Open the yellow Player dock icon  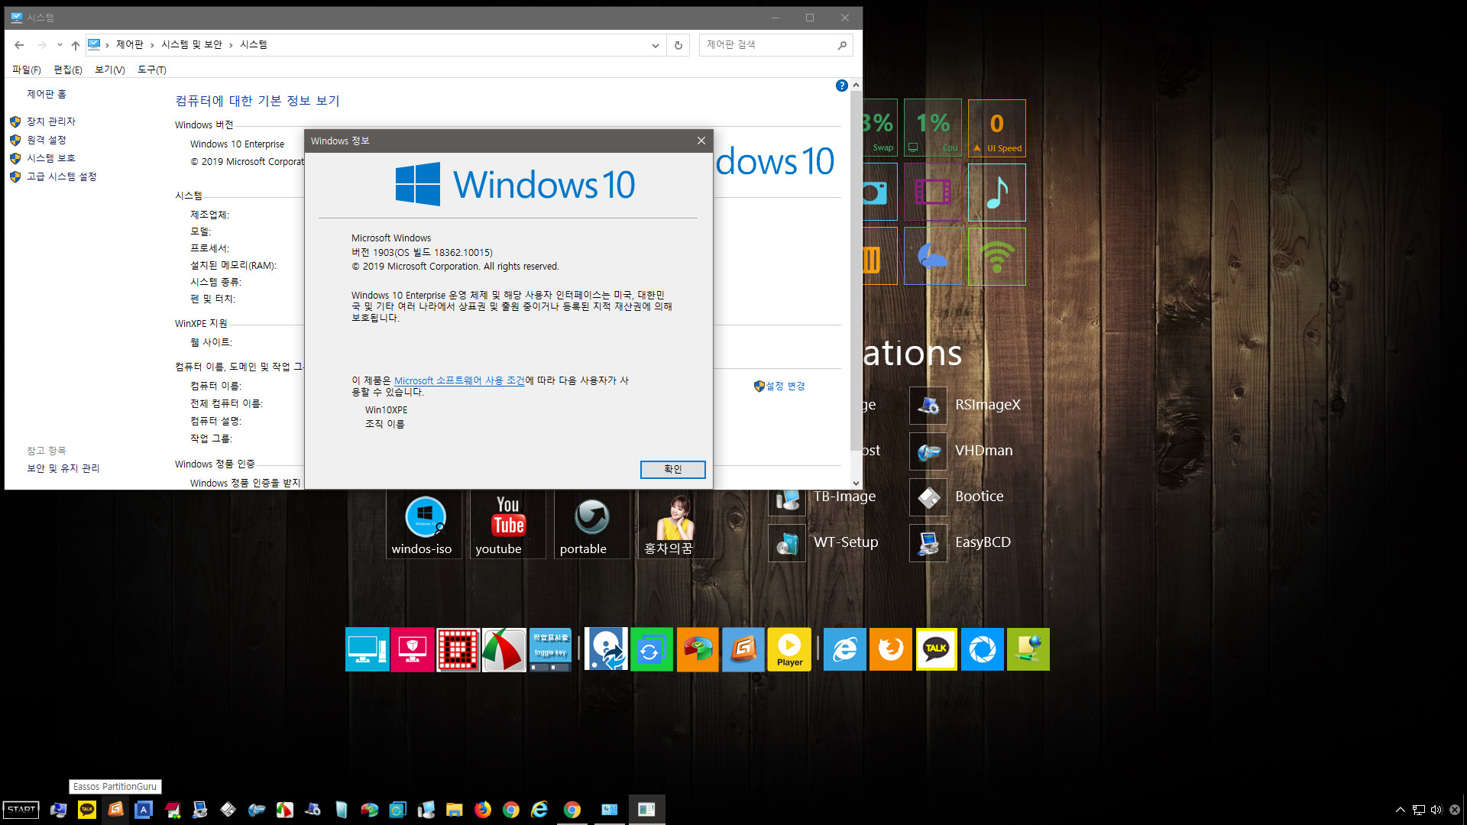789,649
